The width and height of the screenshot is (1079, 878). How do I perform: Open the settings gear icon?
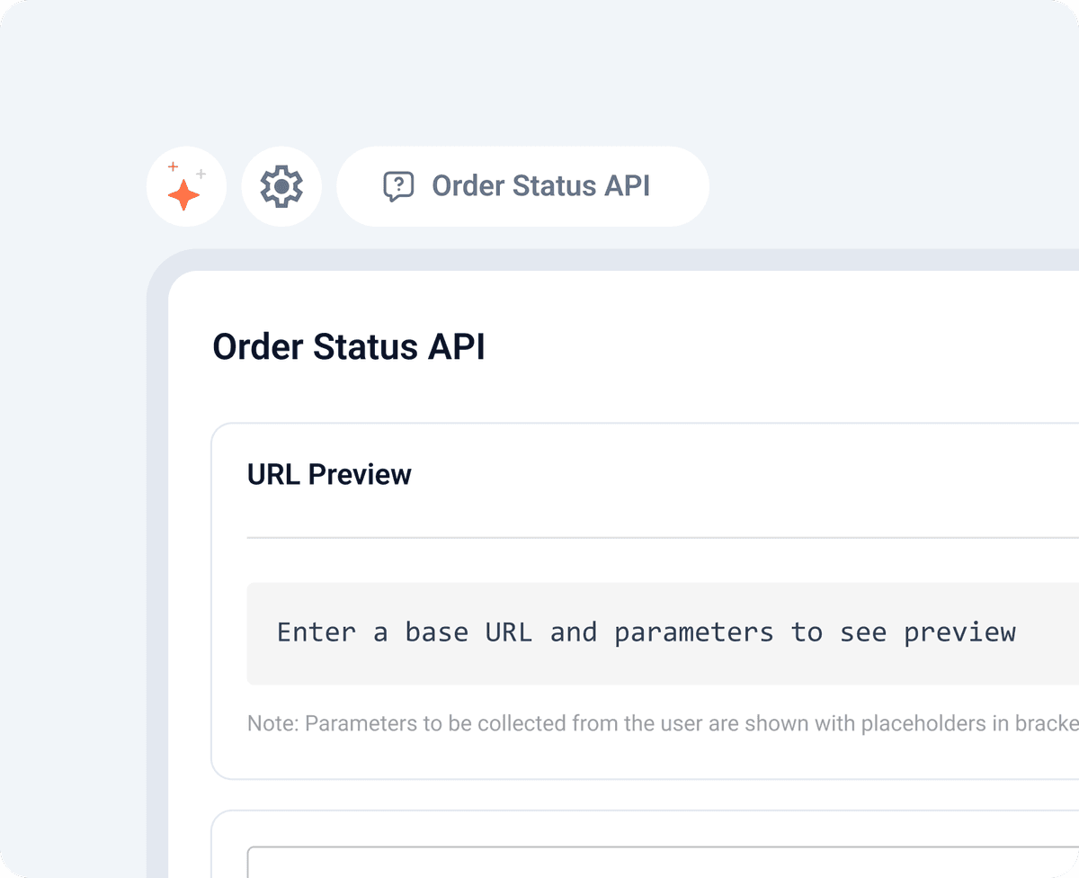coord(281,185)
